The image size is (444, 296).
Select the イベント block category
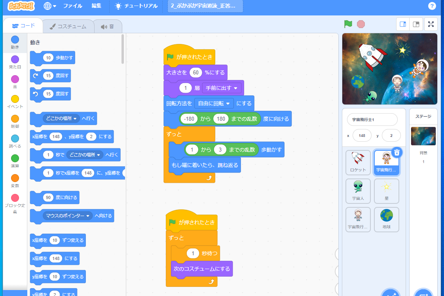pos(15,102)
